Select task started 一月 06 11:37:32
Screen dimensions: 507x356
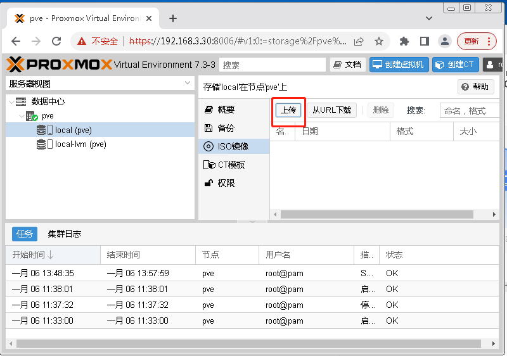(x=252, y=305)
